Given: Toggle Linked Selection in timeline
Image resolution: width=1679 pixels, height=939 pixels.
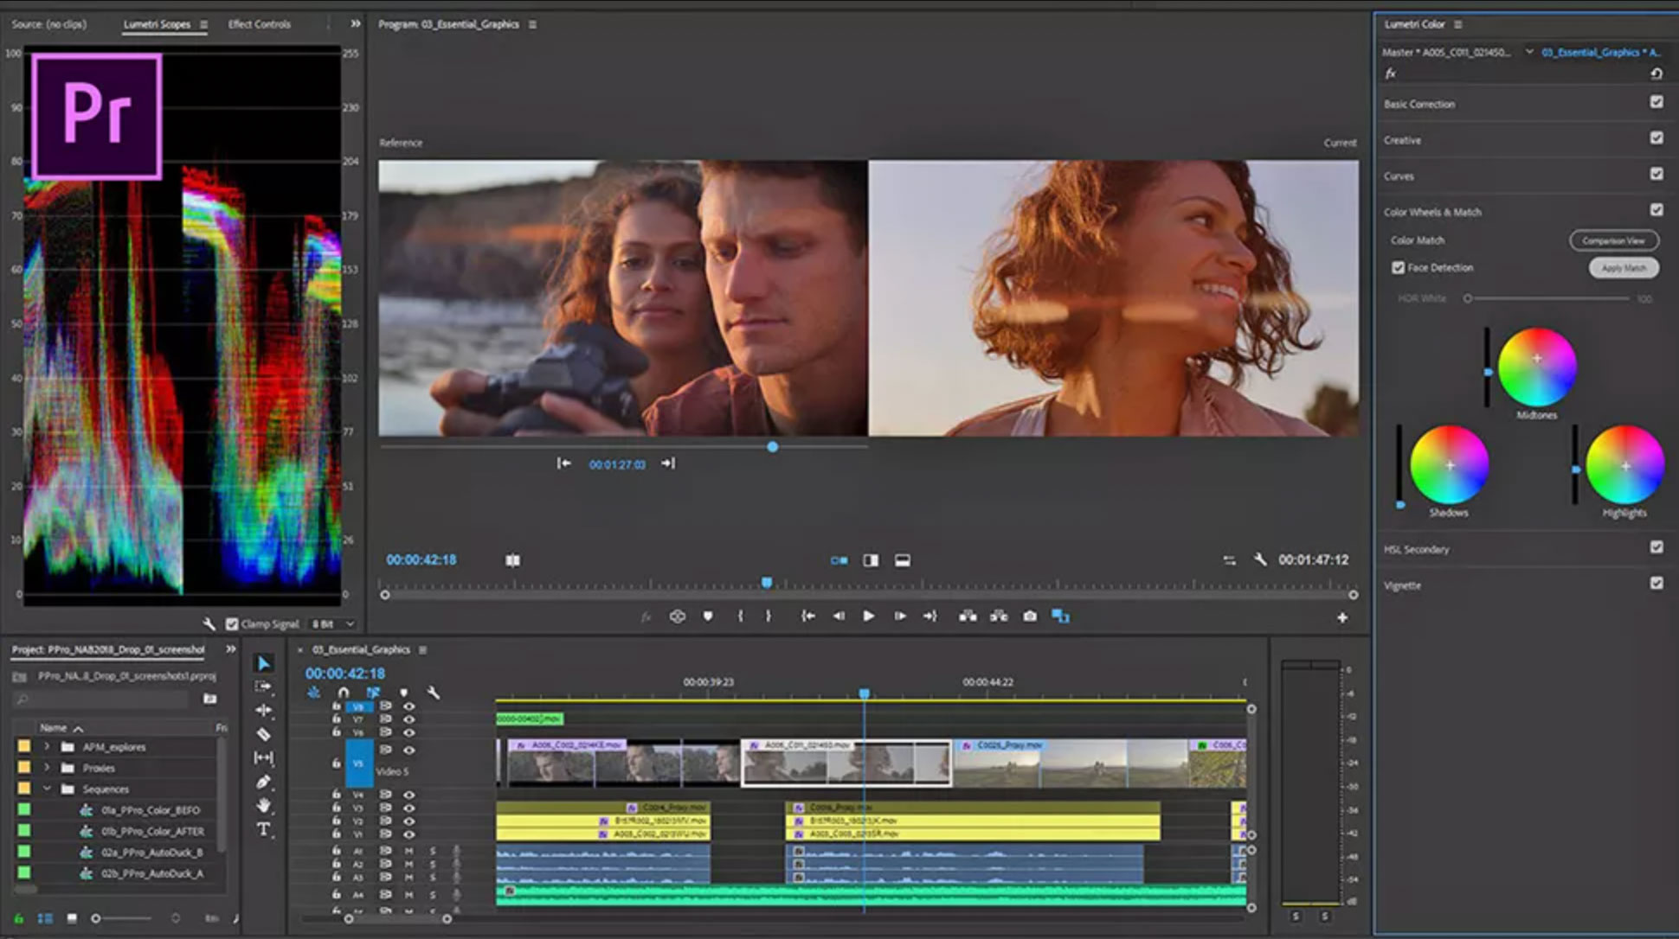Looking at the screenshot, I should [373, 693].
